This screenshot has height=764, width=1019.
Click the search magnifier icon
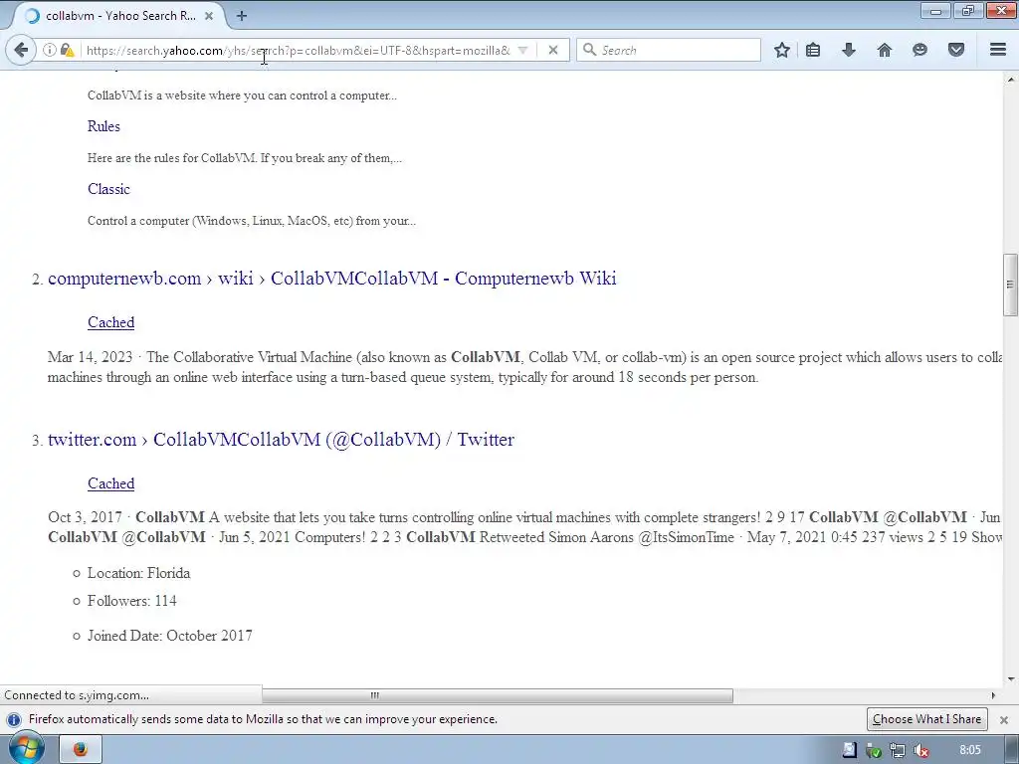589,50
